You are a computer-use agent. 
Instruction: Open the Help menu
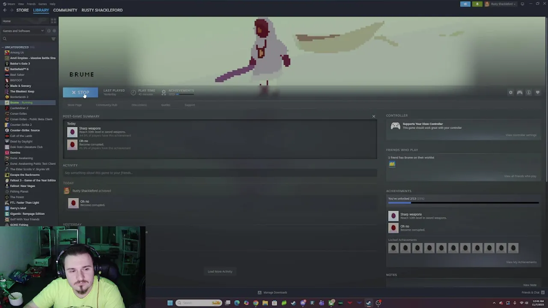point(52,4)
